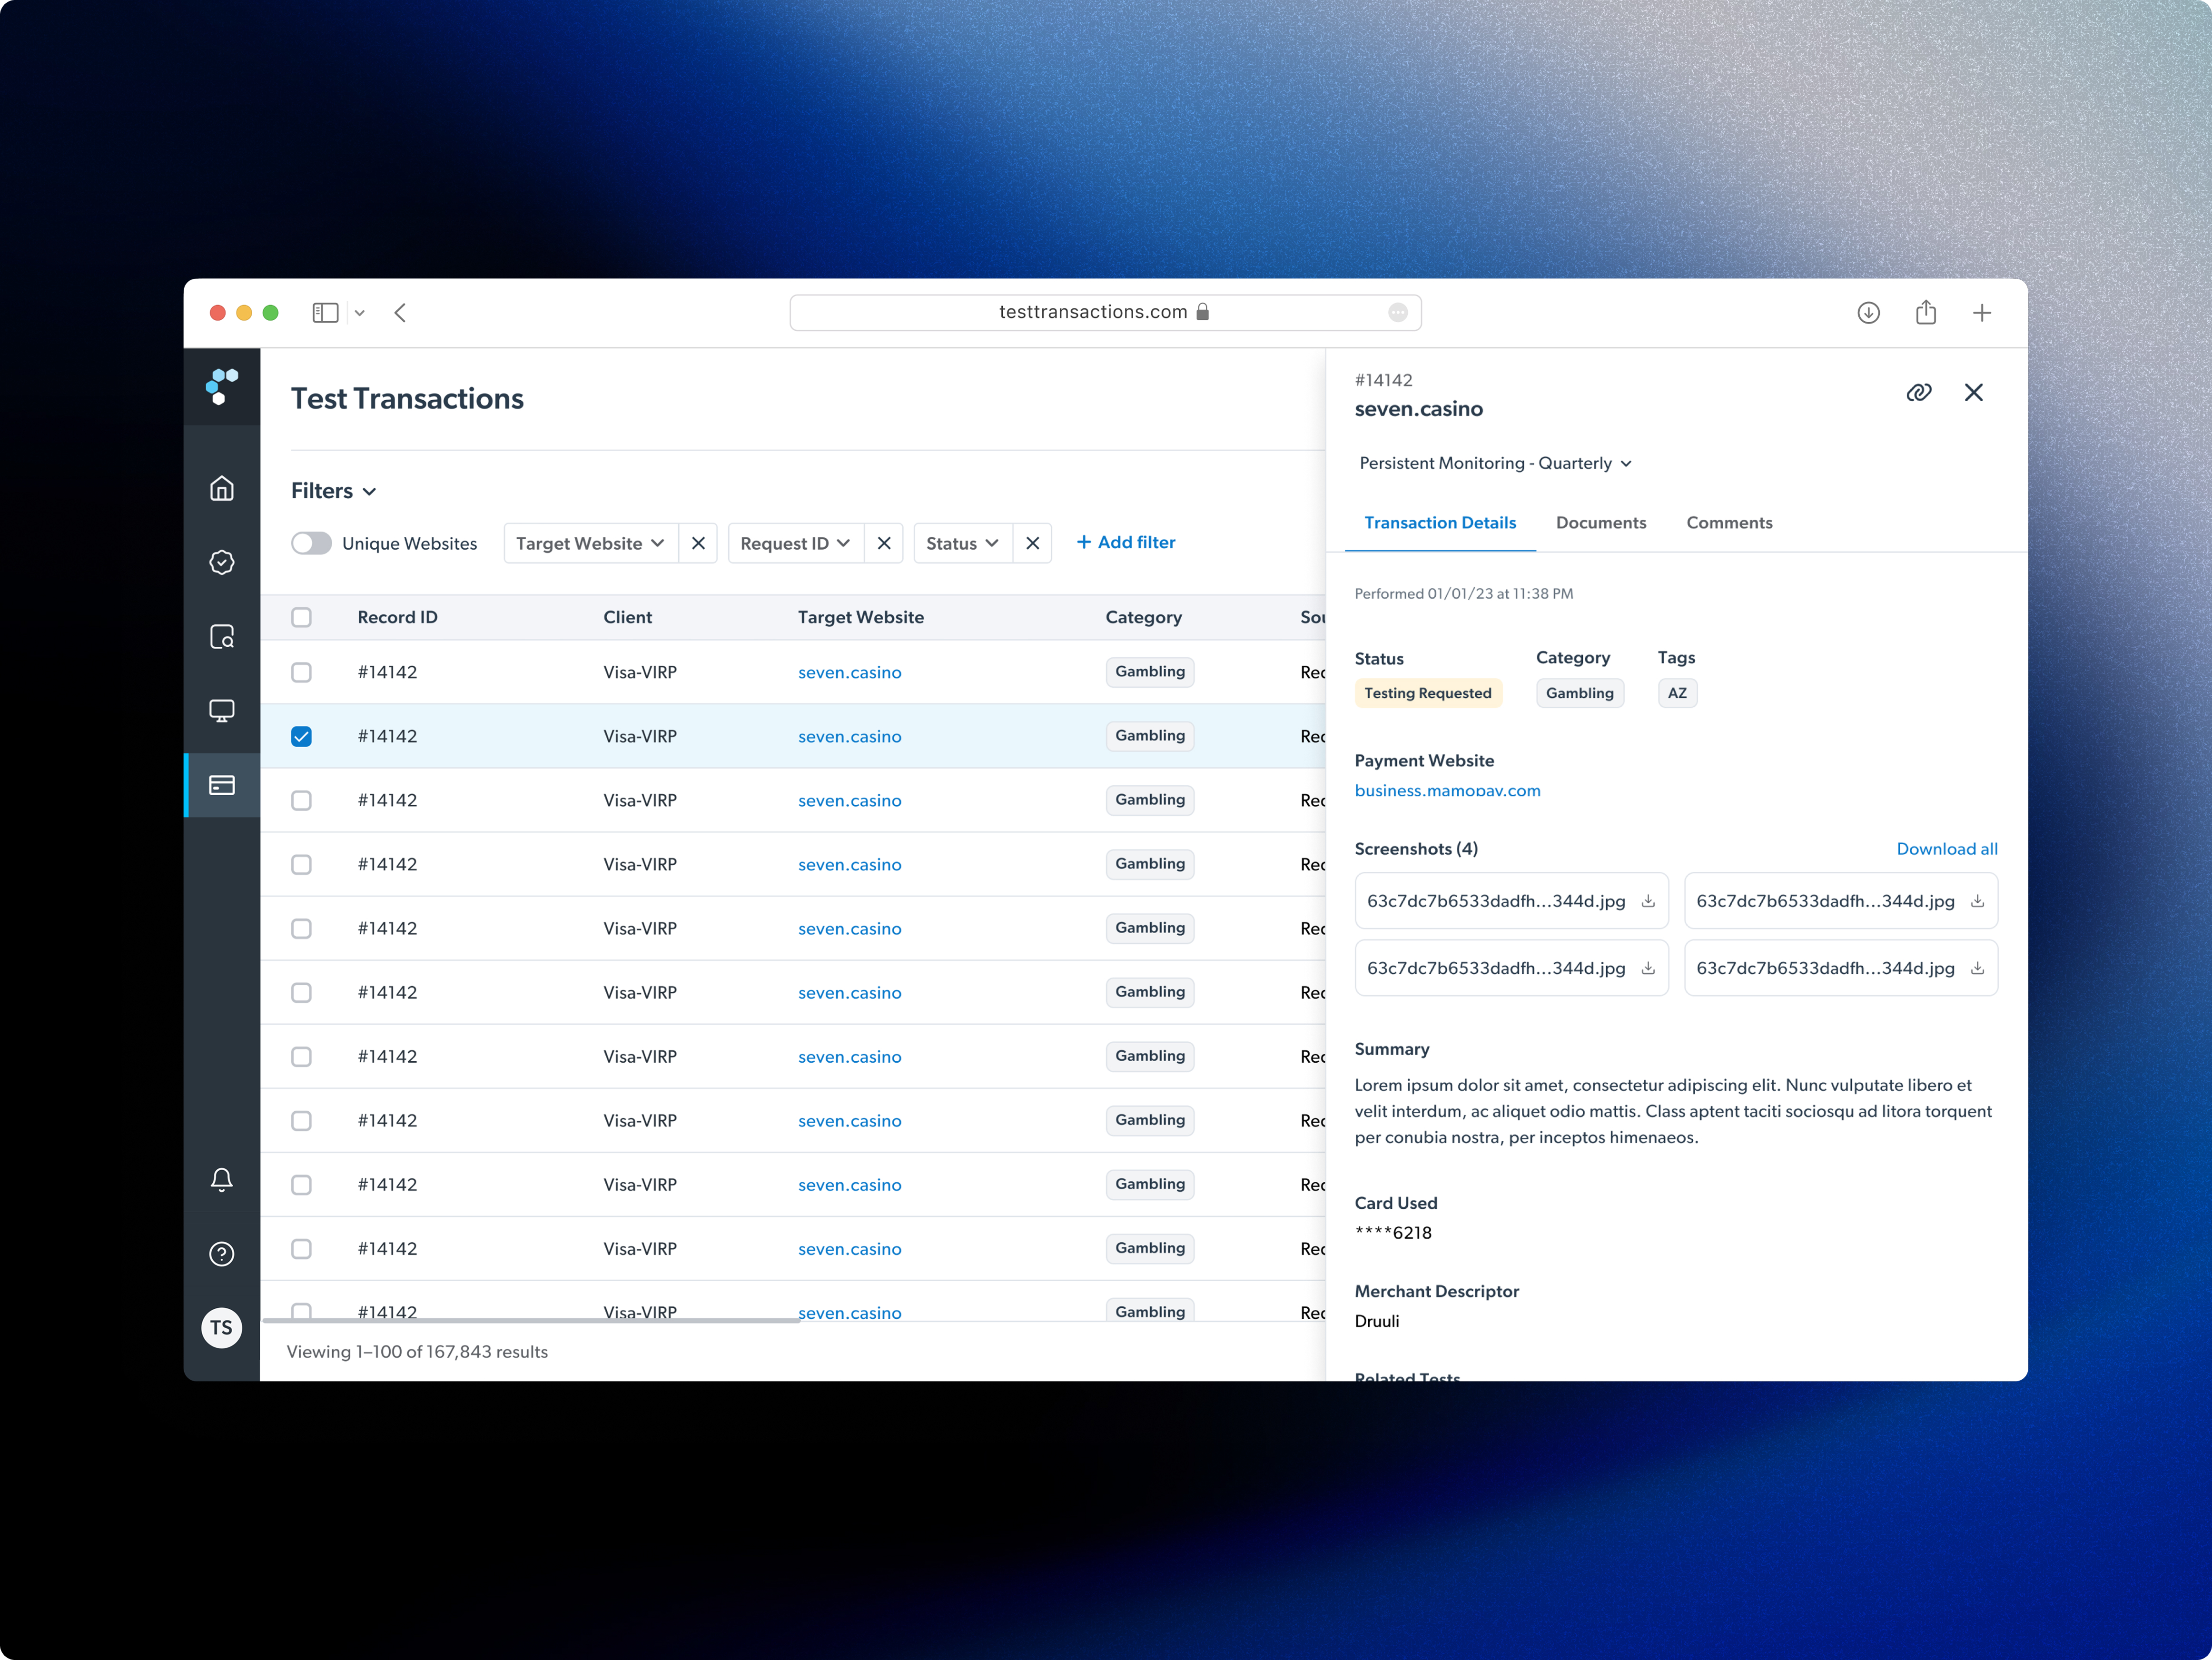Open a new browser tab

(x=1982, y=313)
